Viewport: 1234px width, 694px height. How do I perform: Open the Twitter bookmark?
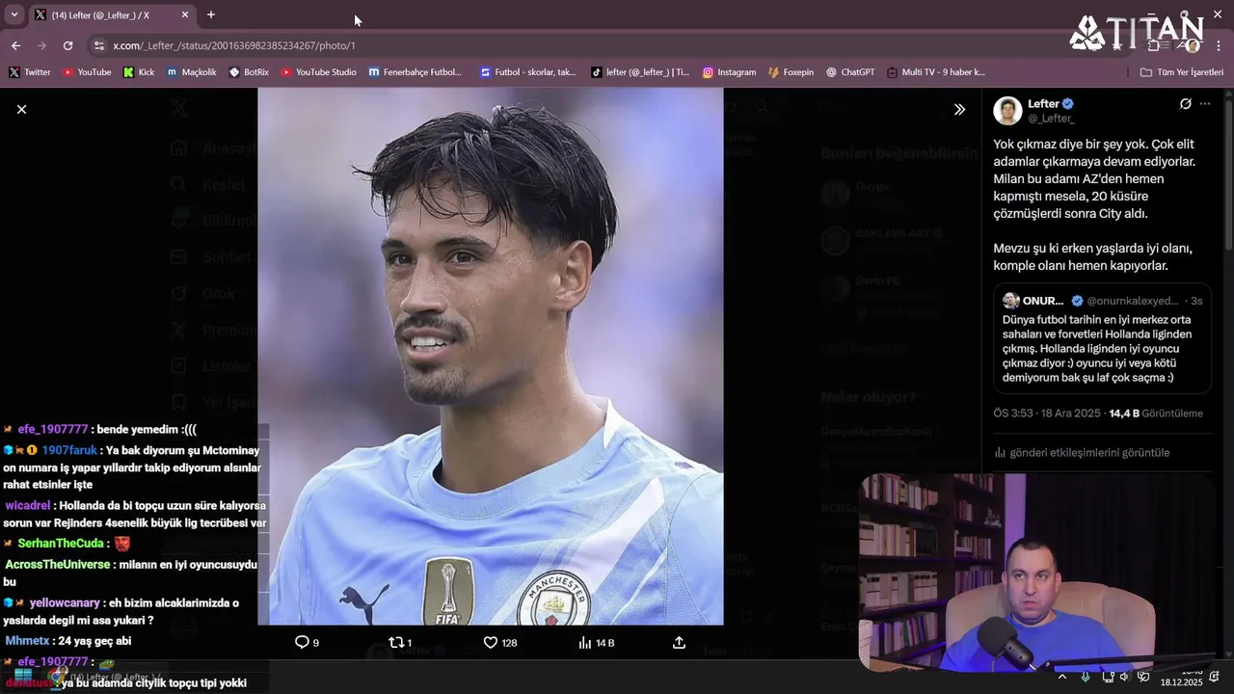(x=30, y=72)
